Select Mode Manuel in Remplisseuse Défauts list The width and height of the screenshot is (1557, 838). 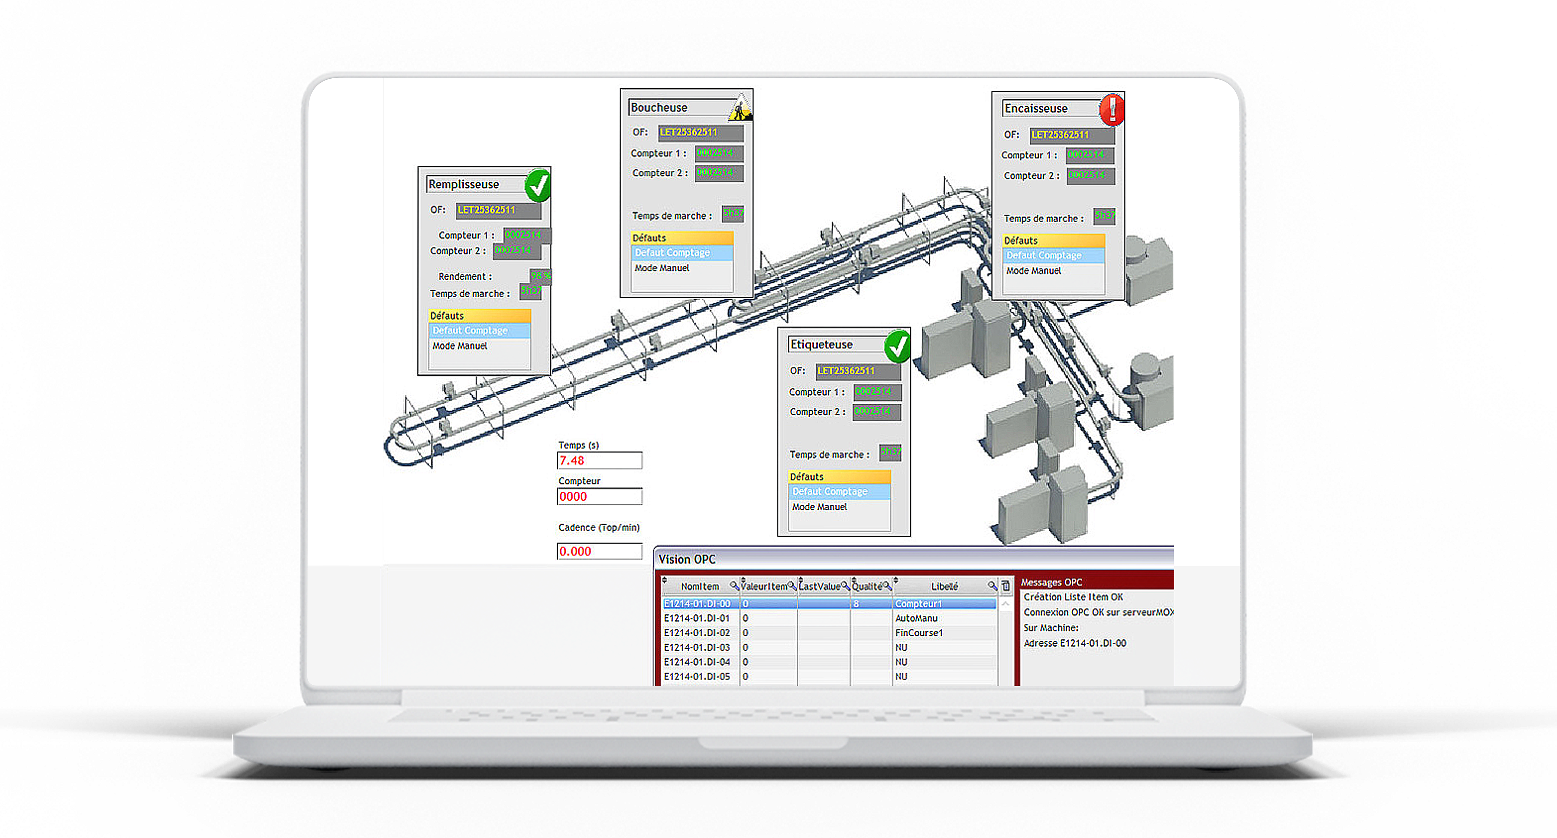coord(479,346)
